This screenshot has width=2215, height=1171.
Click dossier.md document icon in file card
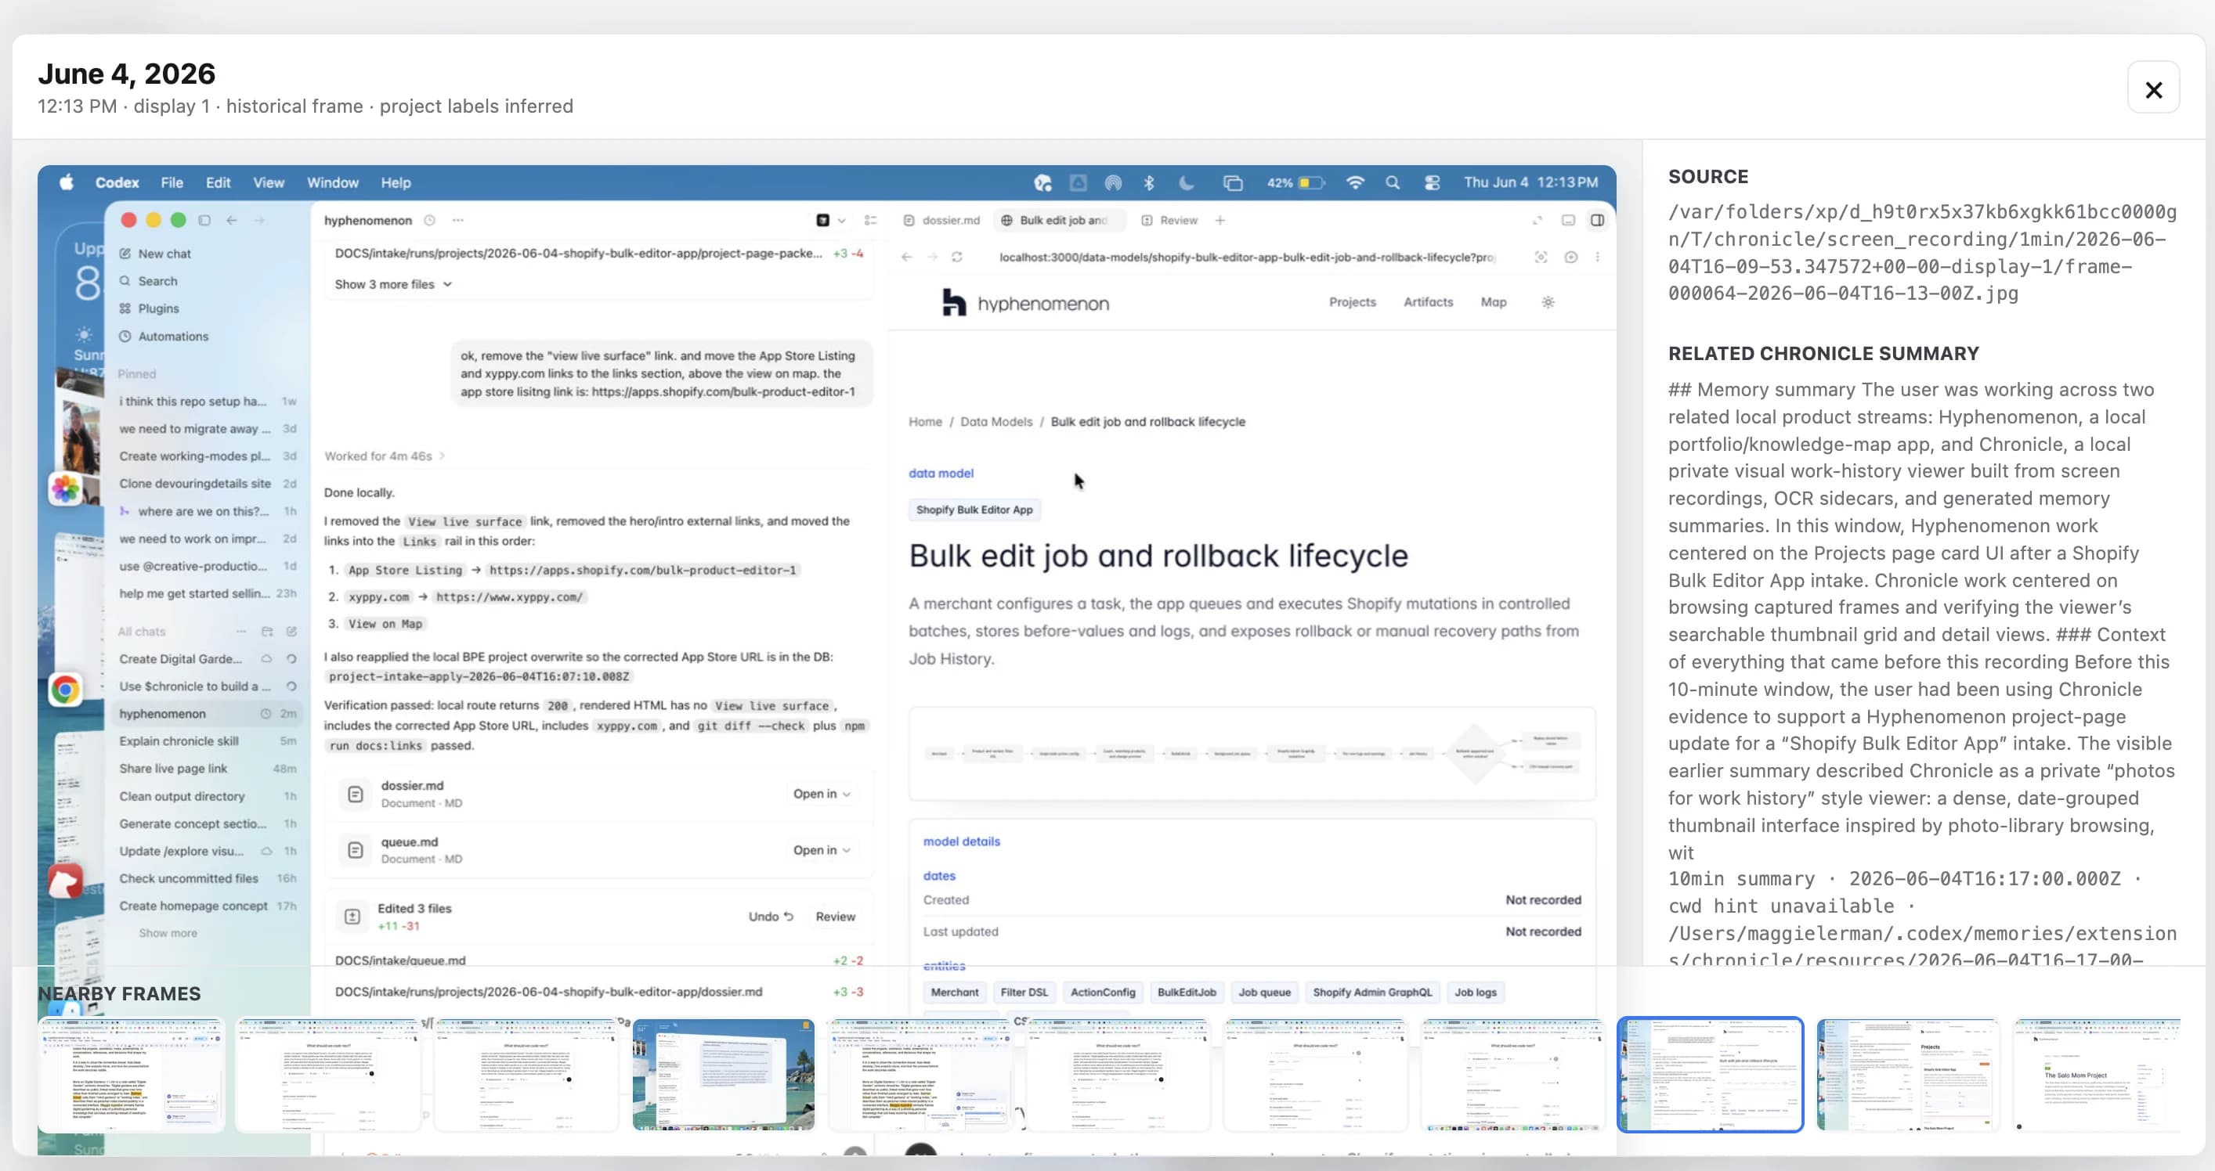click(x=354, y=794)
